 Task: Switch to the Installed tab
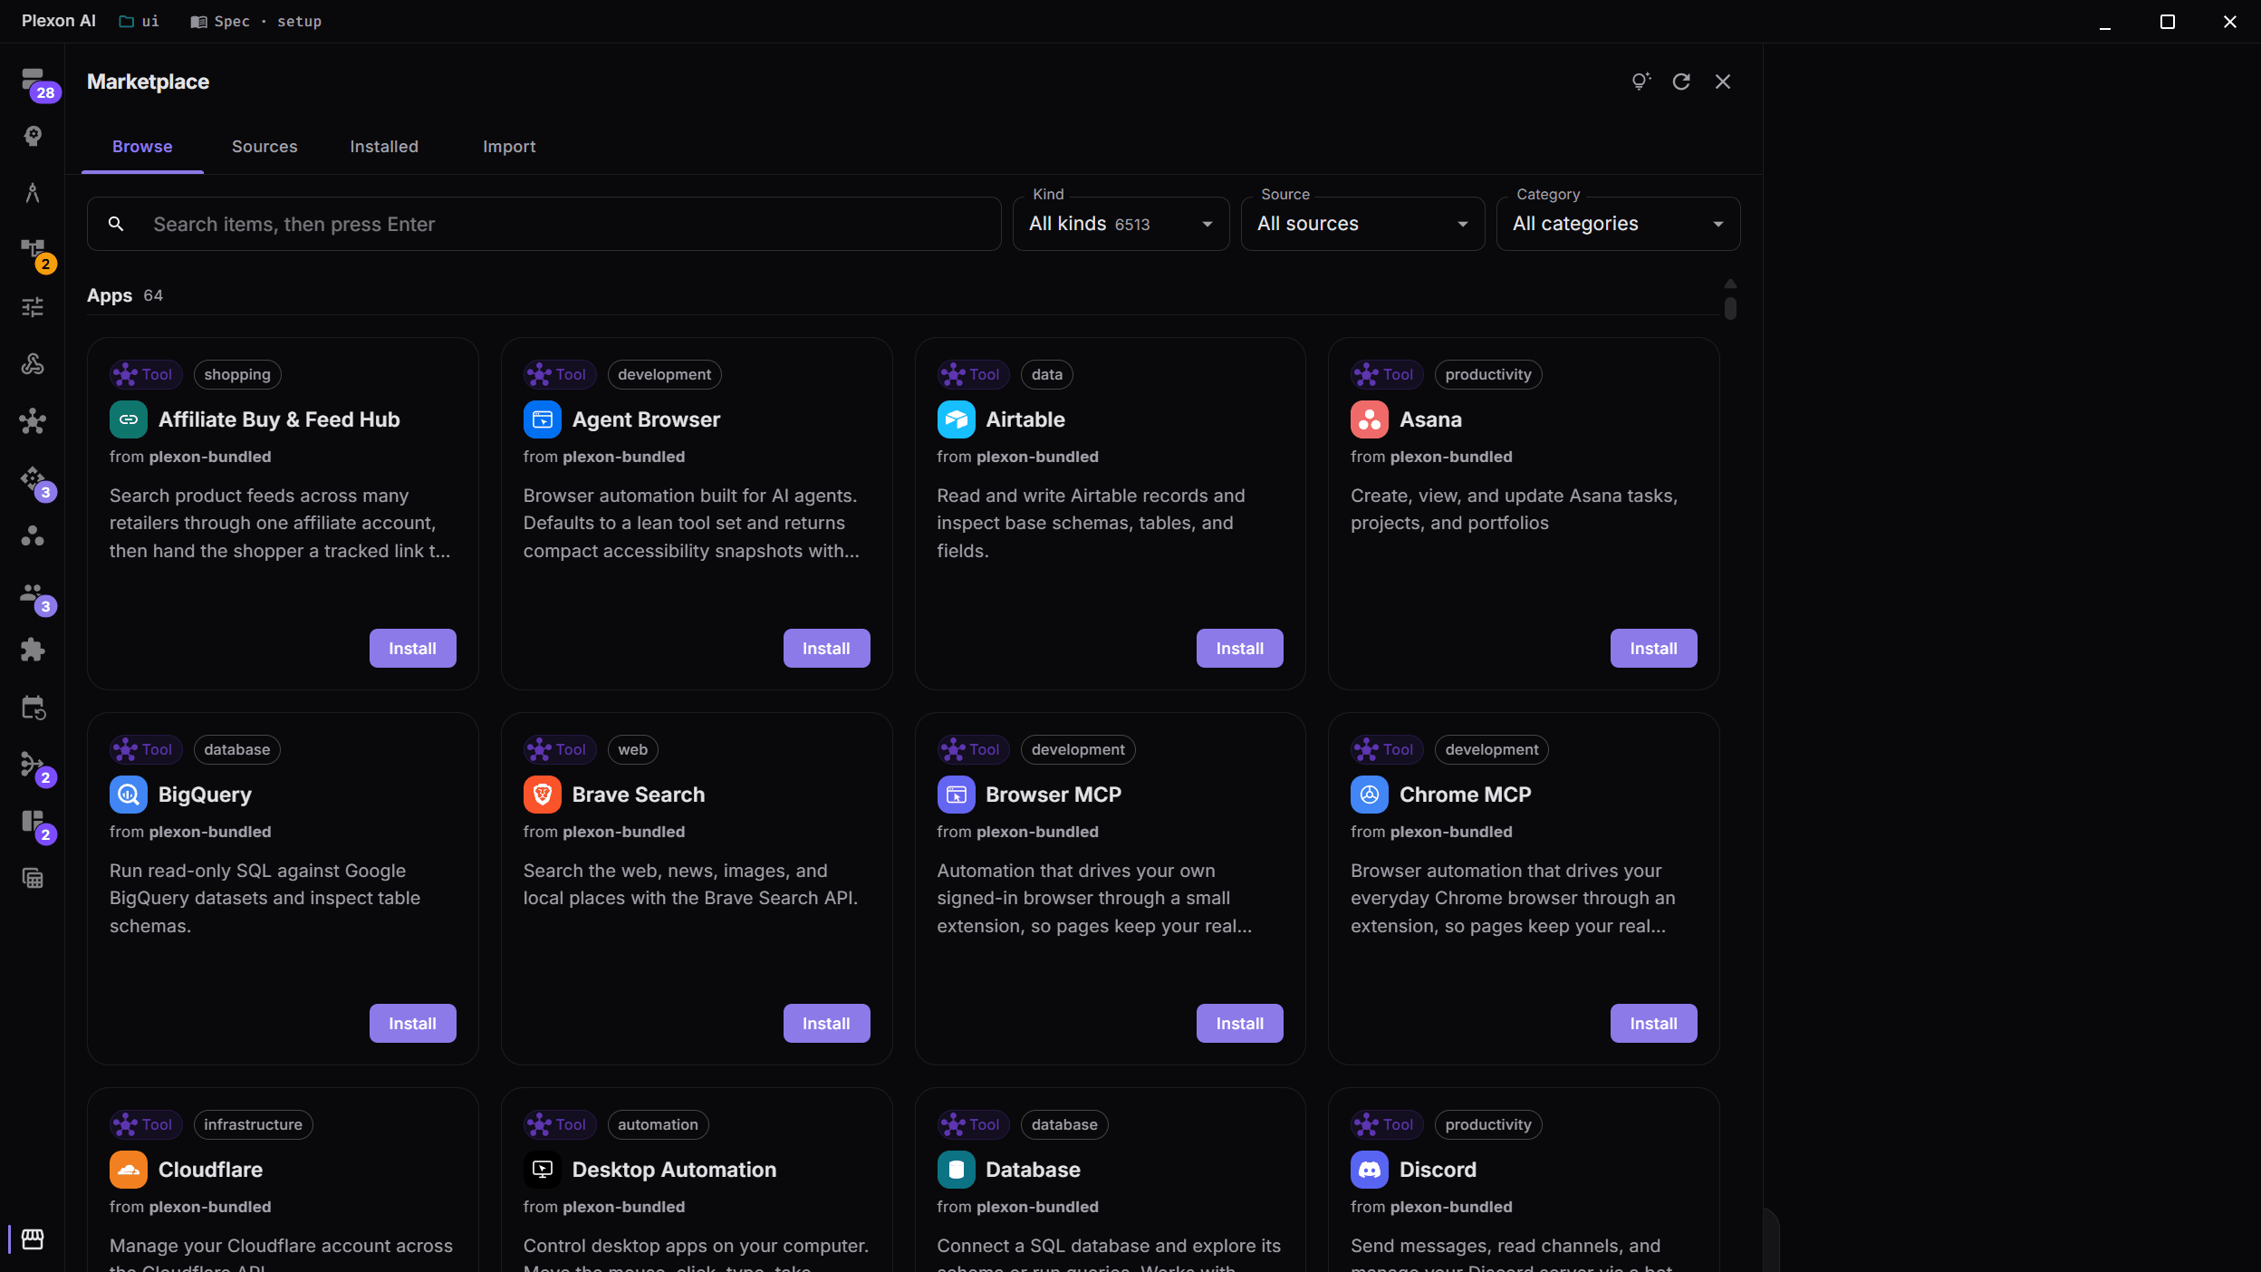coord(384,147)
